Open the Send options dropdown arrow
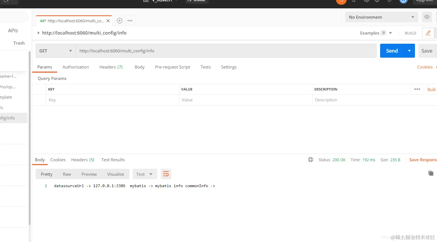The height and width of the screenshot is (242, 437). (x=409, y=51)
